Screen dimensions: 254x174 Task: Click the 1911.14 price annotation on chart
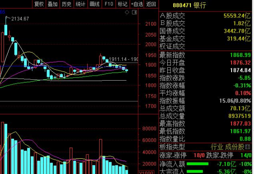(x=118, y=59)
